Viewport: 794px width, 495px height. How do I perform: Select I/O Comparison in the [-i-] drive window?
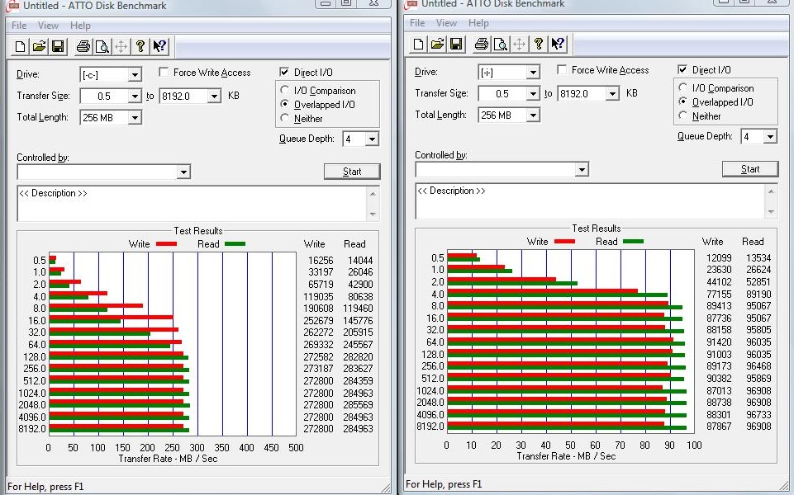click(682, 87)
